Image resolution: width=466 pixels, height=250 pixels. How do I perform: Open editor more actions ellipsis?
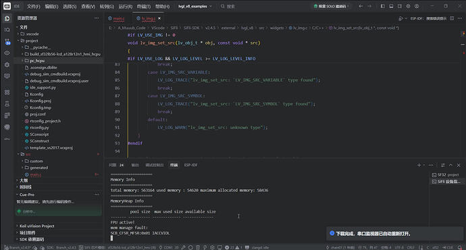click(x=460, y=18)
